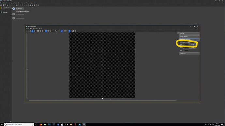
Task: Click the Load images button
Action: click(20, 8)
